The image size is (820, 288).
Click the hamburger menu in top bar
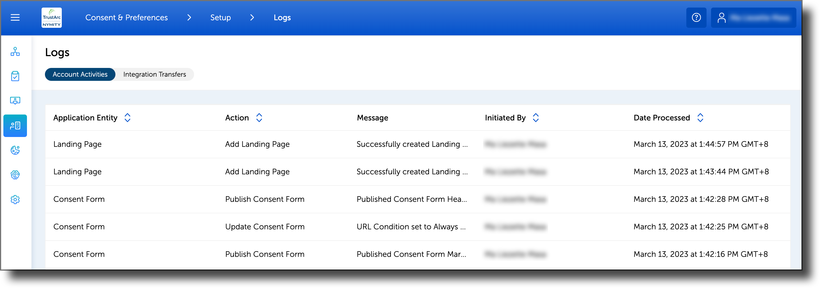(x=15, y=17)
